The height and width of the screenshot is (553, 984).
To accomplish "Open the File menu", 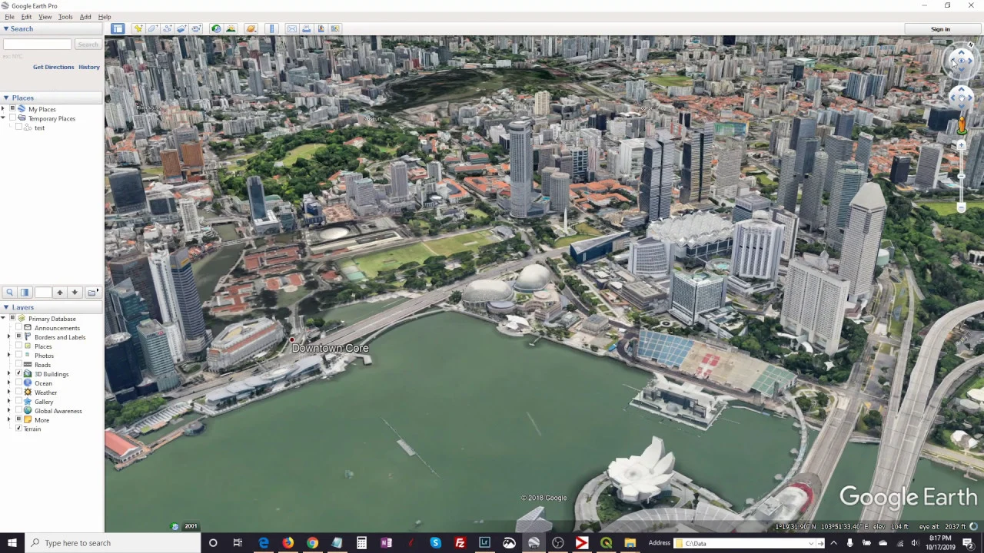I will [9, 17].
